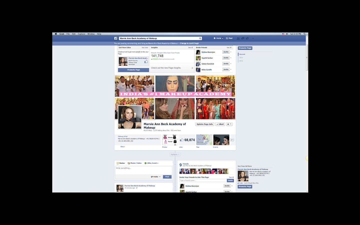This screenshot has width=360, height=225.
Task: Click Promote Page under See Your Ad Here
Action: pos(245,186)
